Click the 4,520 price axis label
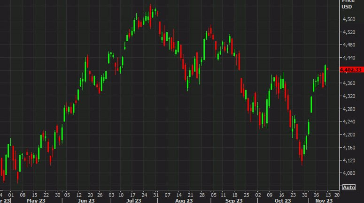Viewport: 364px width, 203px height. pos(349,32)
